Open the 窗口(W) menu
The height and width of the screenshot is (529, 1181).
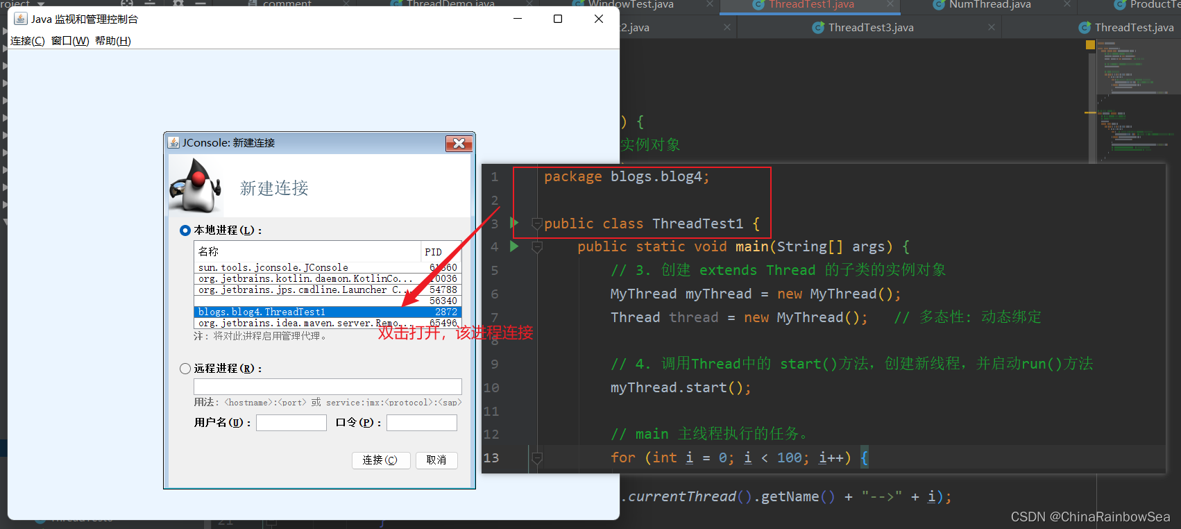[x=70, y=41]
